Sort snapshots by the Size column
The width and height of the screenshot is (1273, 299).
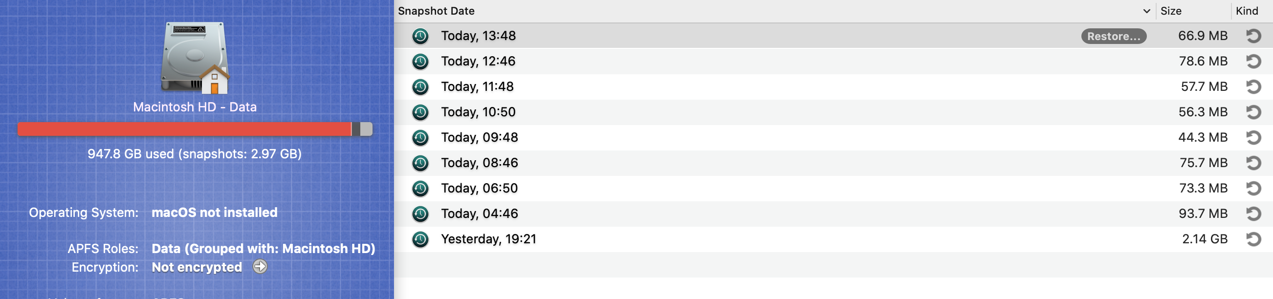(x=1171, y=11)
